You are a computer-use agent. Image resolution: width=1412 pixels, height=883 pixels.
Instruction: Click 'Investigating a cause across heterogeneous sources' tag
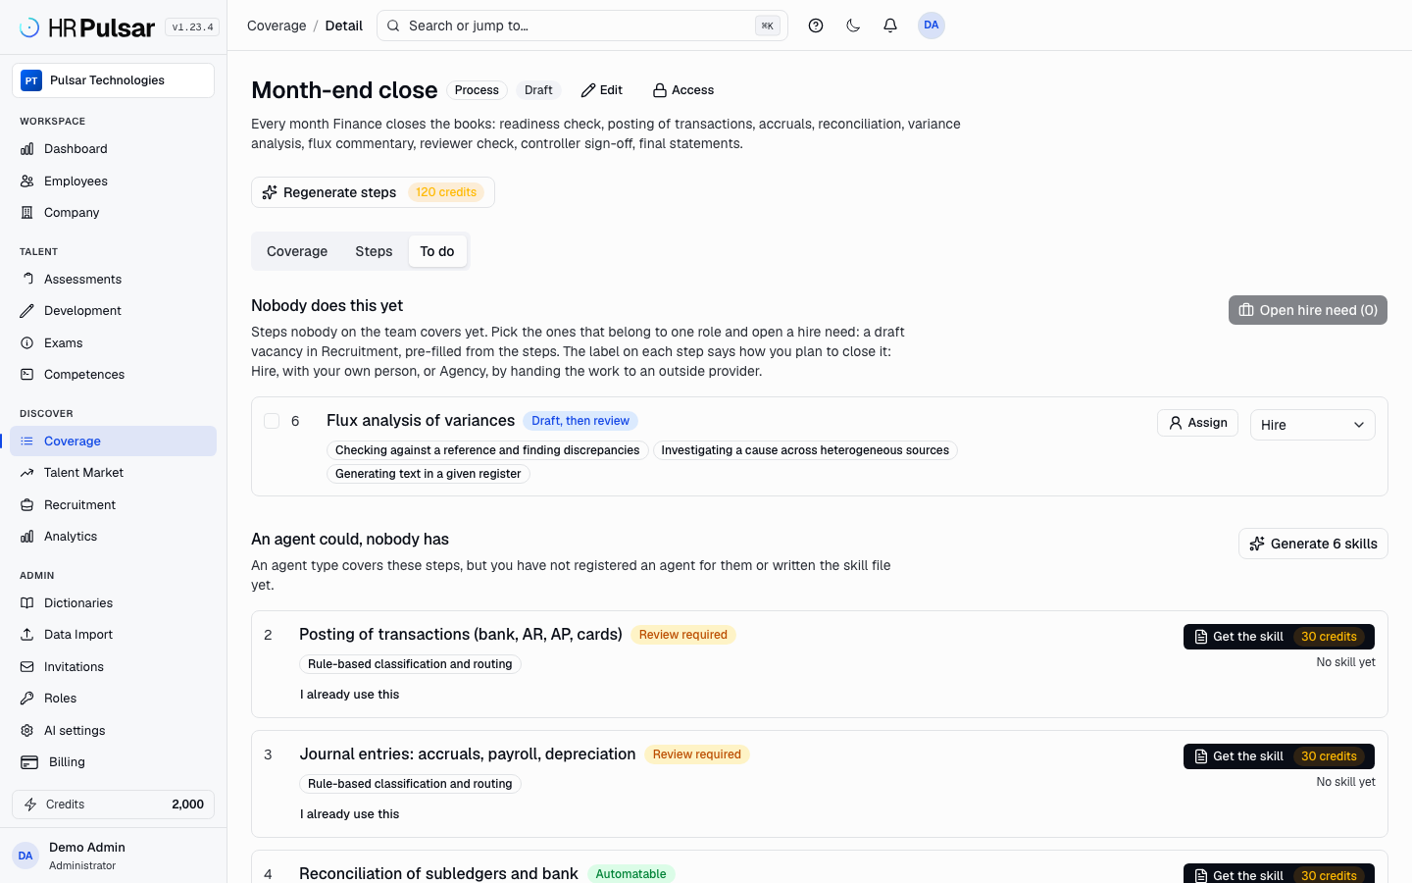pos(805,450)
